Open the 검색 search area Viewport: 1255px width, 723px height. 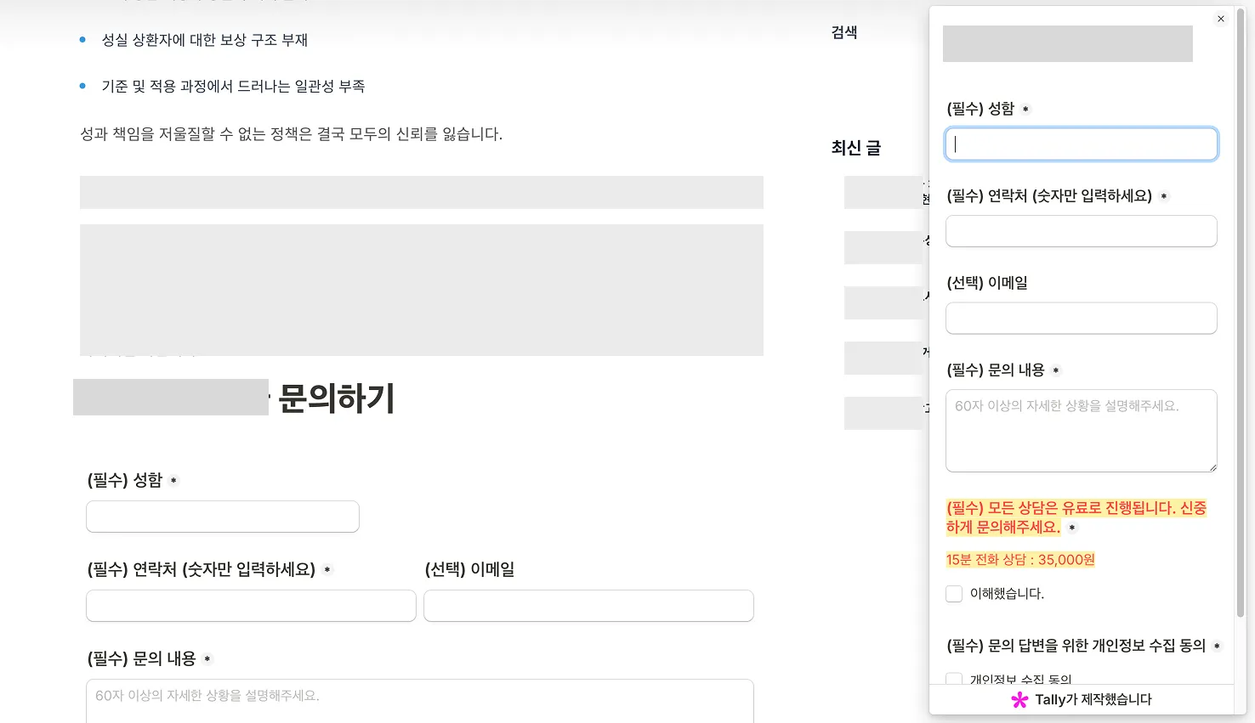(x=843, y=31)
